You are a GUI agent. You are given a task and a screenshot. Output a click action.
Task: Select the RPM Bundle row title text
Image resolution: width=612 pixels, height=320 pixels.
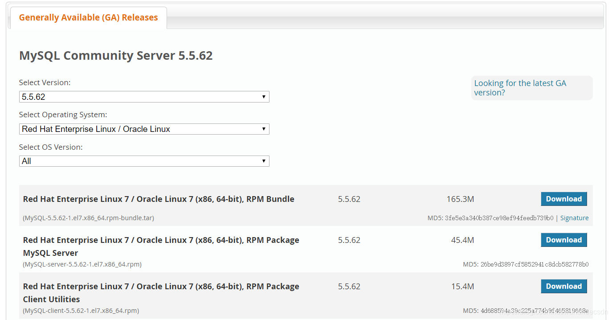[159, 199]
